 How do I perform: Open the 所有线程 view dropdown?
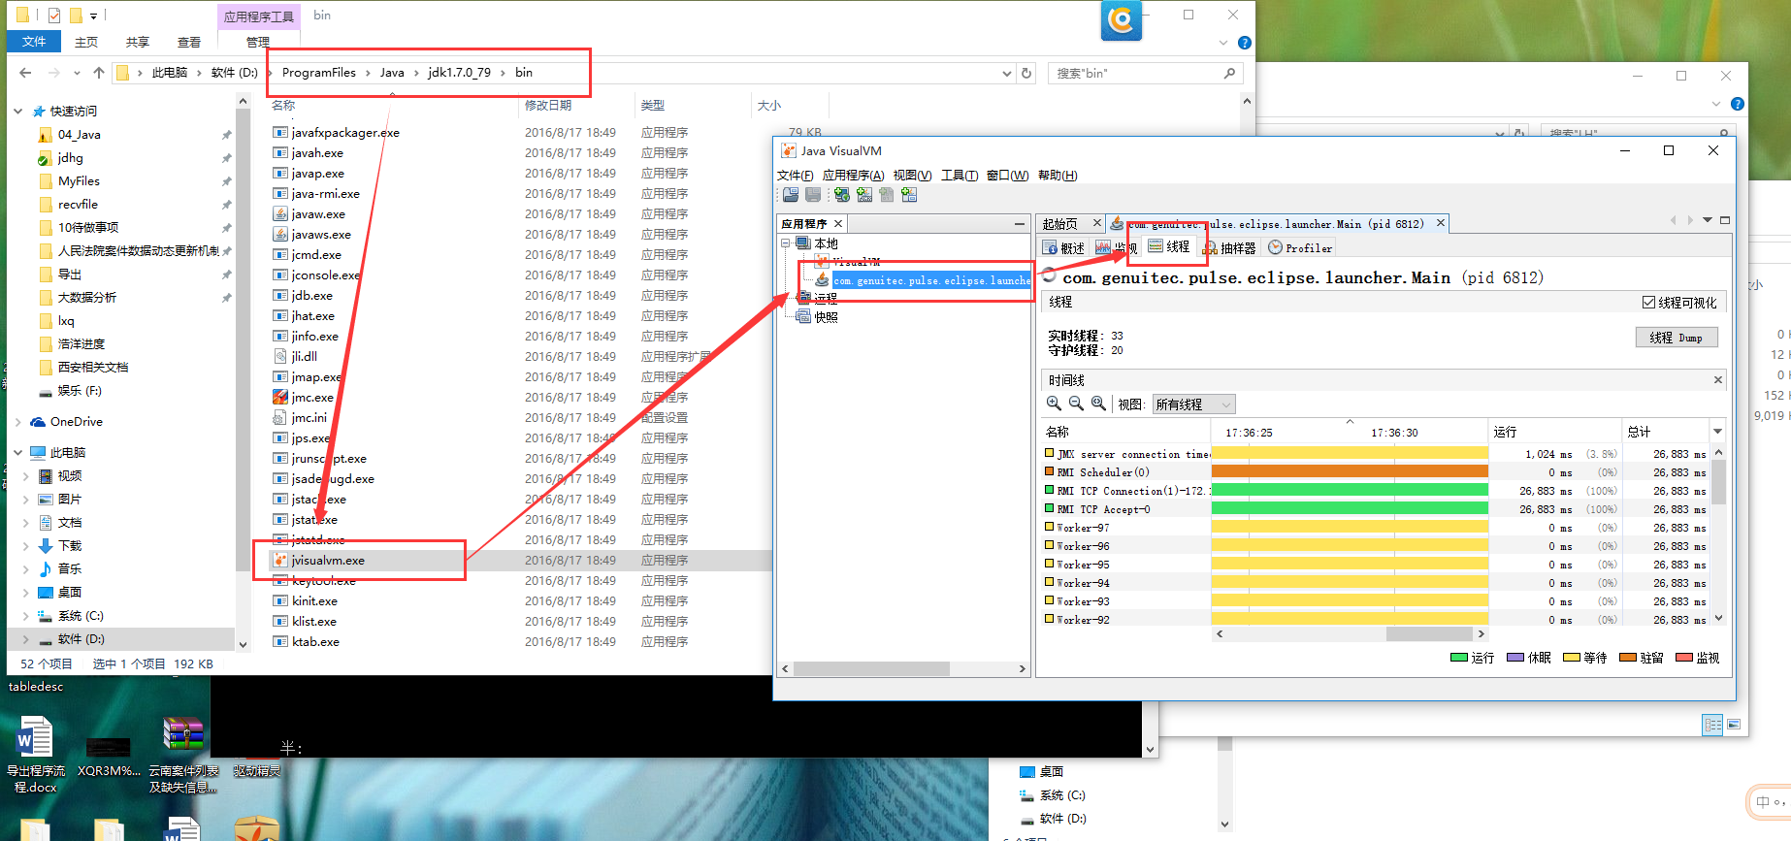(x=1193, y=404)
